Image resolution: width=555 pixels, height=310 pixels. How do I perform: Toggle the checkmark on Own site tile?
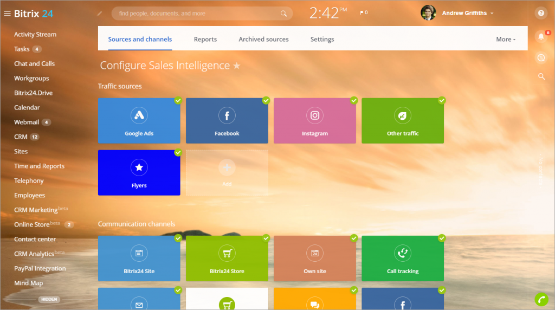pyautogui.click(x=353, y=238)
